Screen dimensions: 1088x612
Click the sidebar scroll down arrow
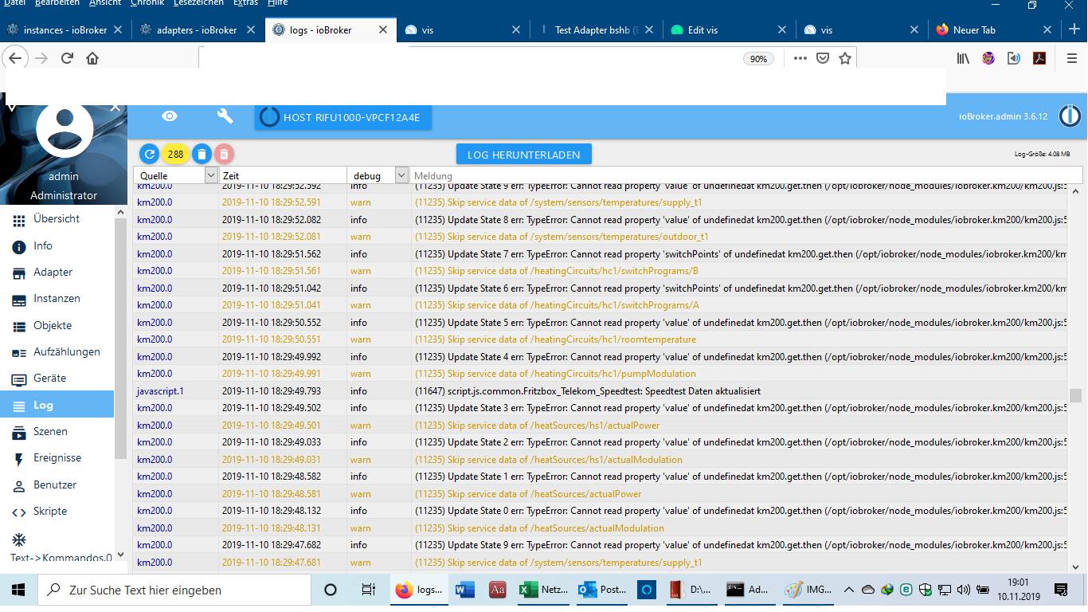(120, 555)
